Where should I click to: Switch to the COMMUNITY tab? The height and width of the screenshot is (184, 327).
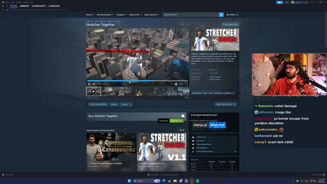39,6
